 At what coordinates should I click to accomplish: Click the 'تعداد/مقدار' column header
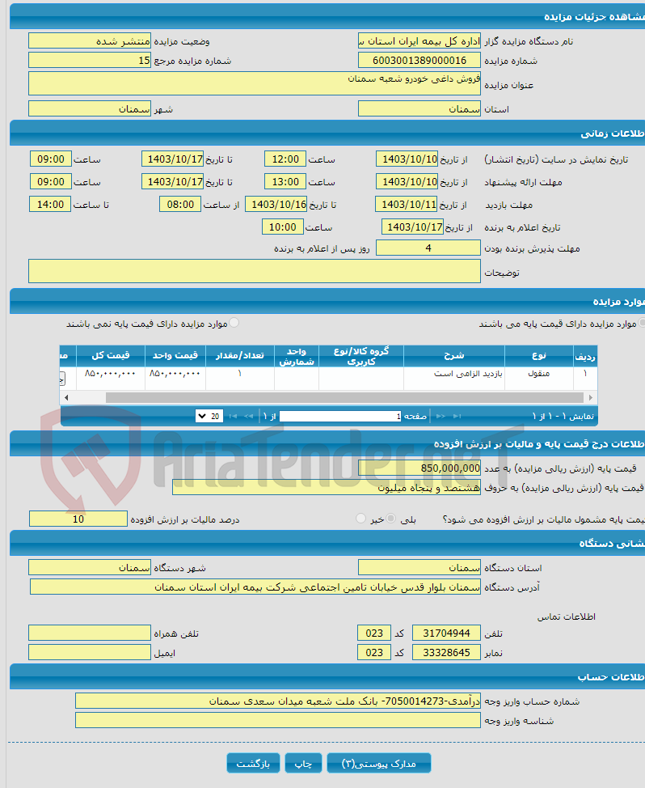[240, 356]
